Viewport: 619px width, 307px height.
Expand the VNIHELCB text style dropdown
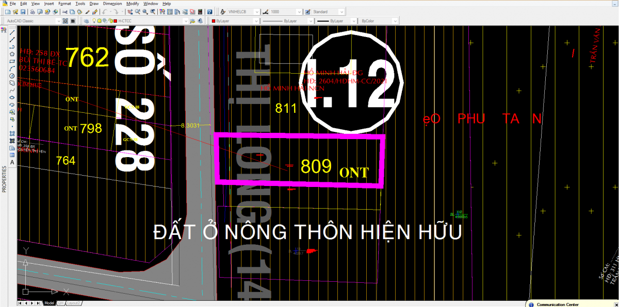coord(257,11)
